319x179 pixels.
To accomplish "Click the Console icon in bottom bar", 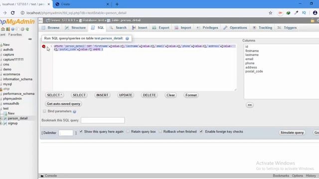I will 42,176.
